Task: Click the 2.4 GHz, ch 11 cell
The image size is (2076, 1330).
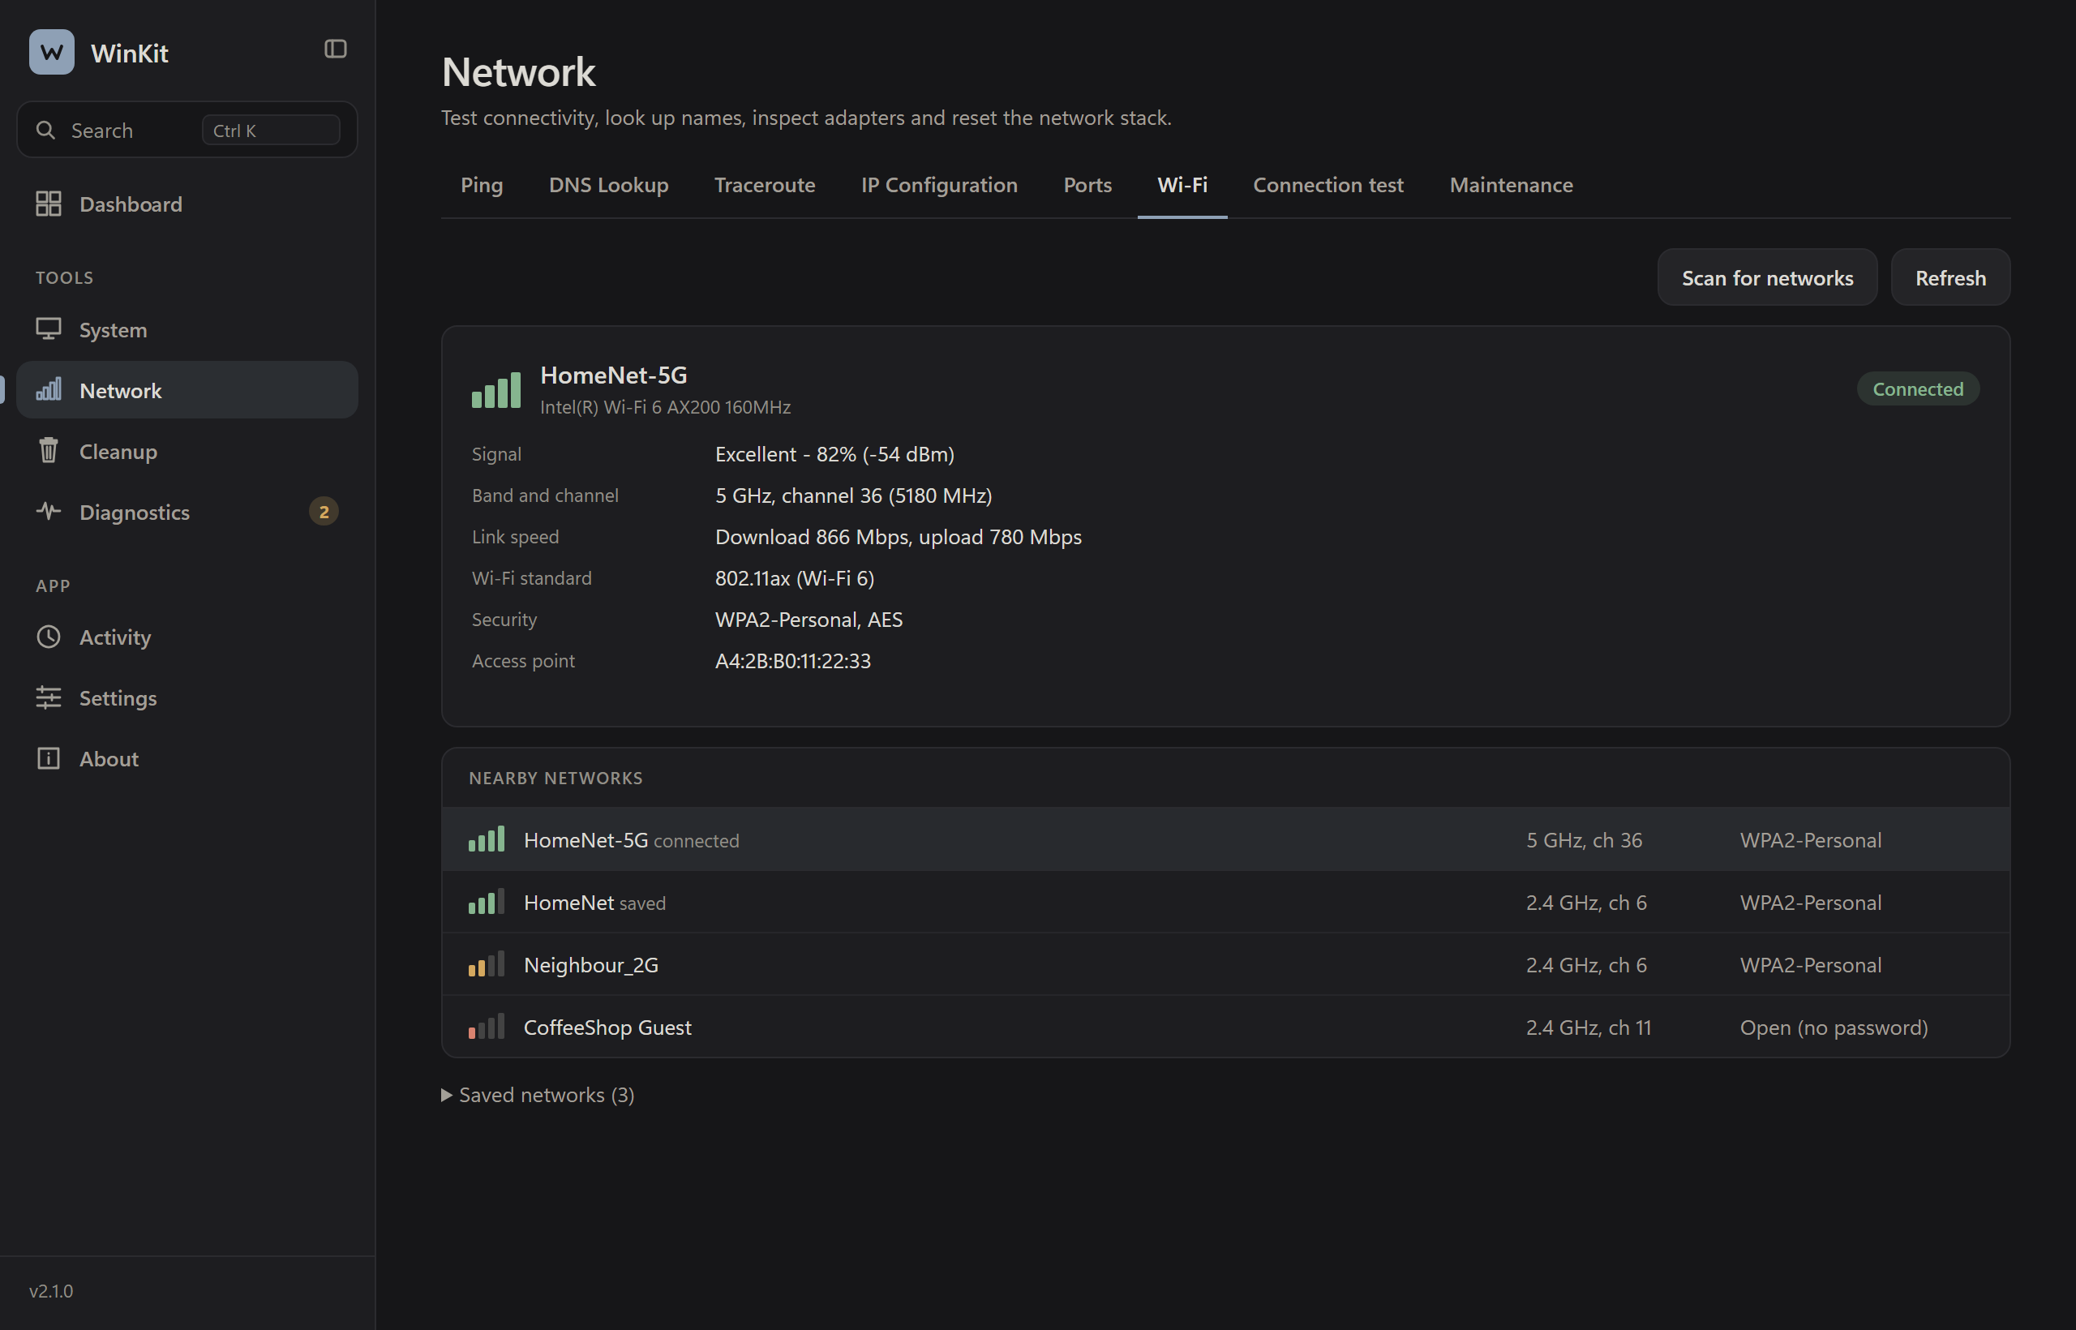Action: [x=1588, y=1026]
